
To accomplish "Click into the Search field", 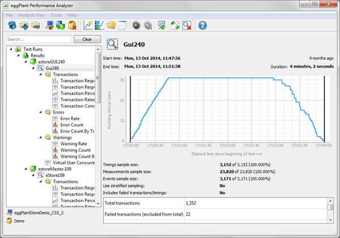I will (x=39, y=39).
